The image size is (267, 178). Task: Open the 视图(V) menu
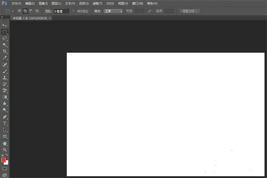tap(123, 3)
